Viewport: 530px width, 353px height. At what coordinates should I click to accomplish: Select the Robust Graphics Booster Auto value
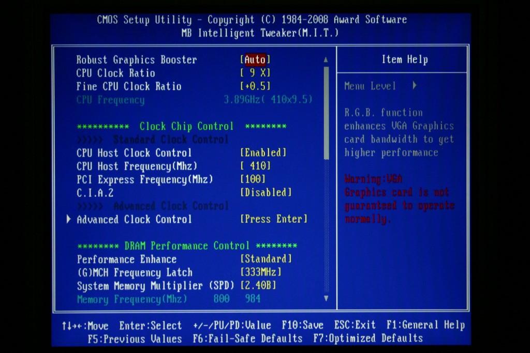[x=255, y=60]
